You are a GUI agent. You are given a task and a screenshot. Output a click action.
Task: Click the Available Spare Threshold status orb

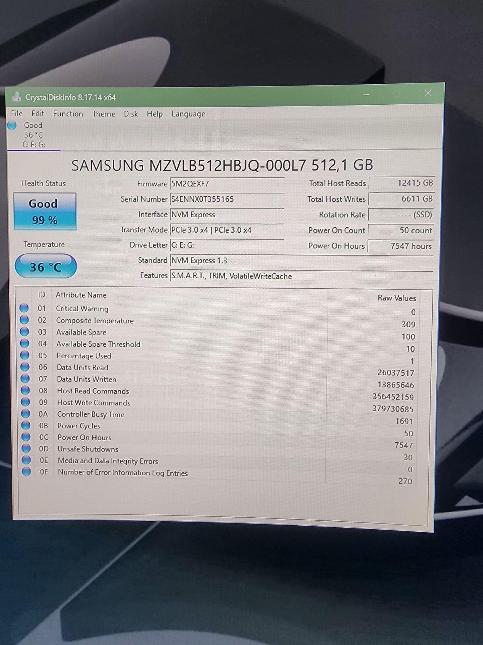[x=25, y=343]
